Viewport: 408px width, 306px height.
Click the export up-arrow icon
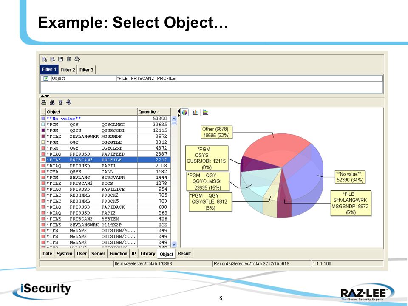[61, 102]
